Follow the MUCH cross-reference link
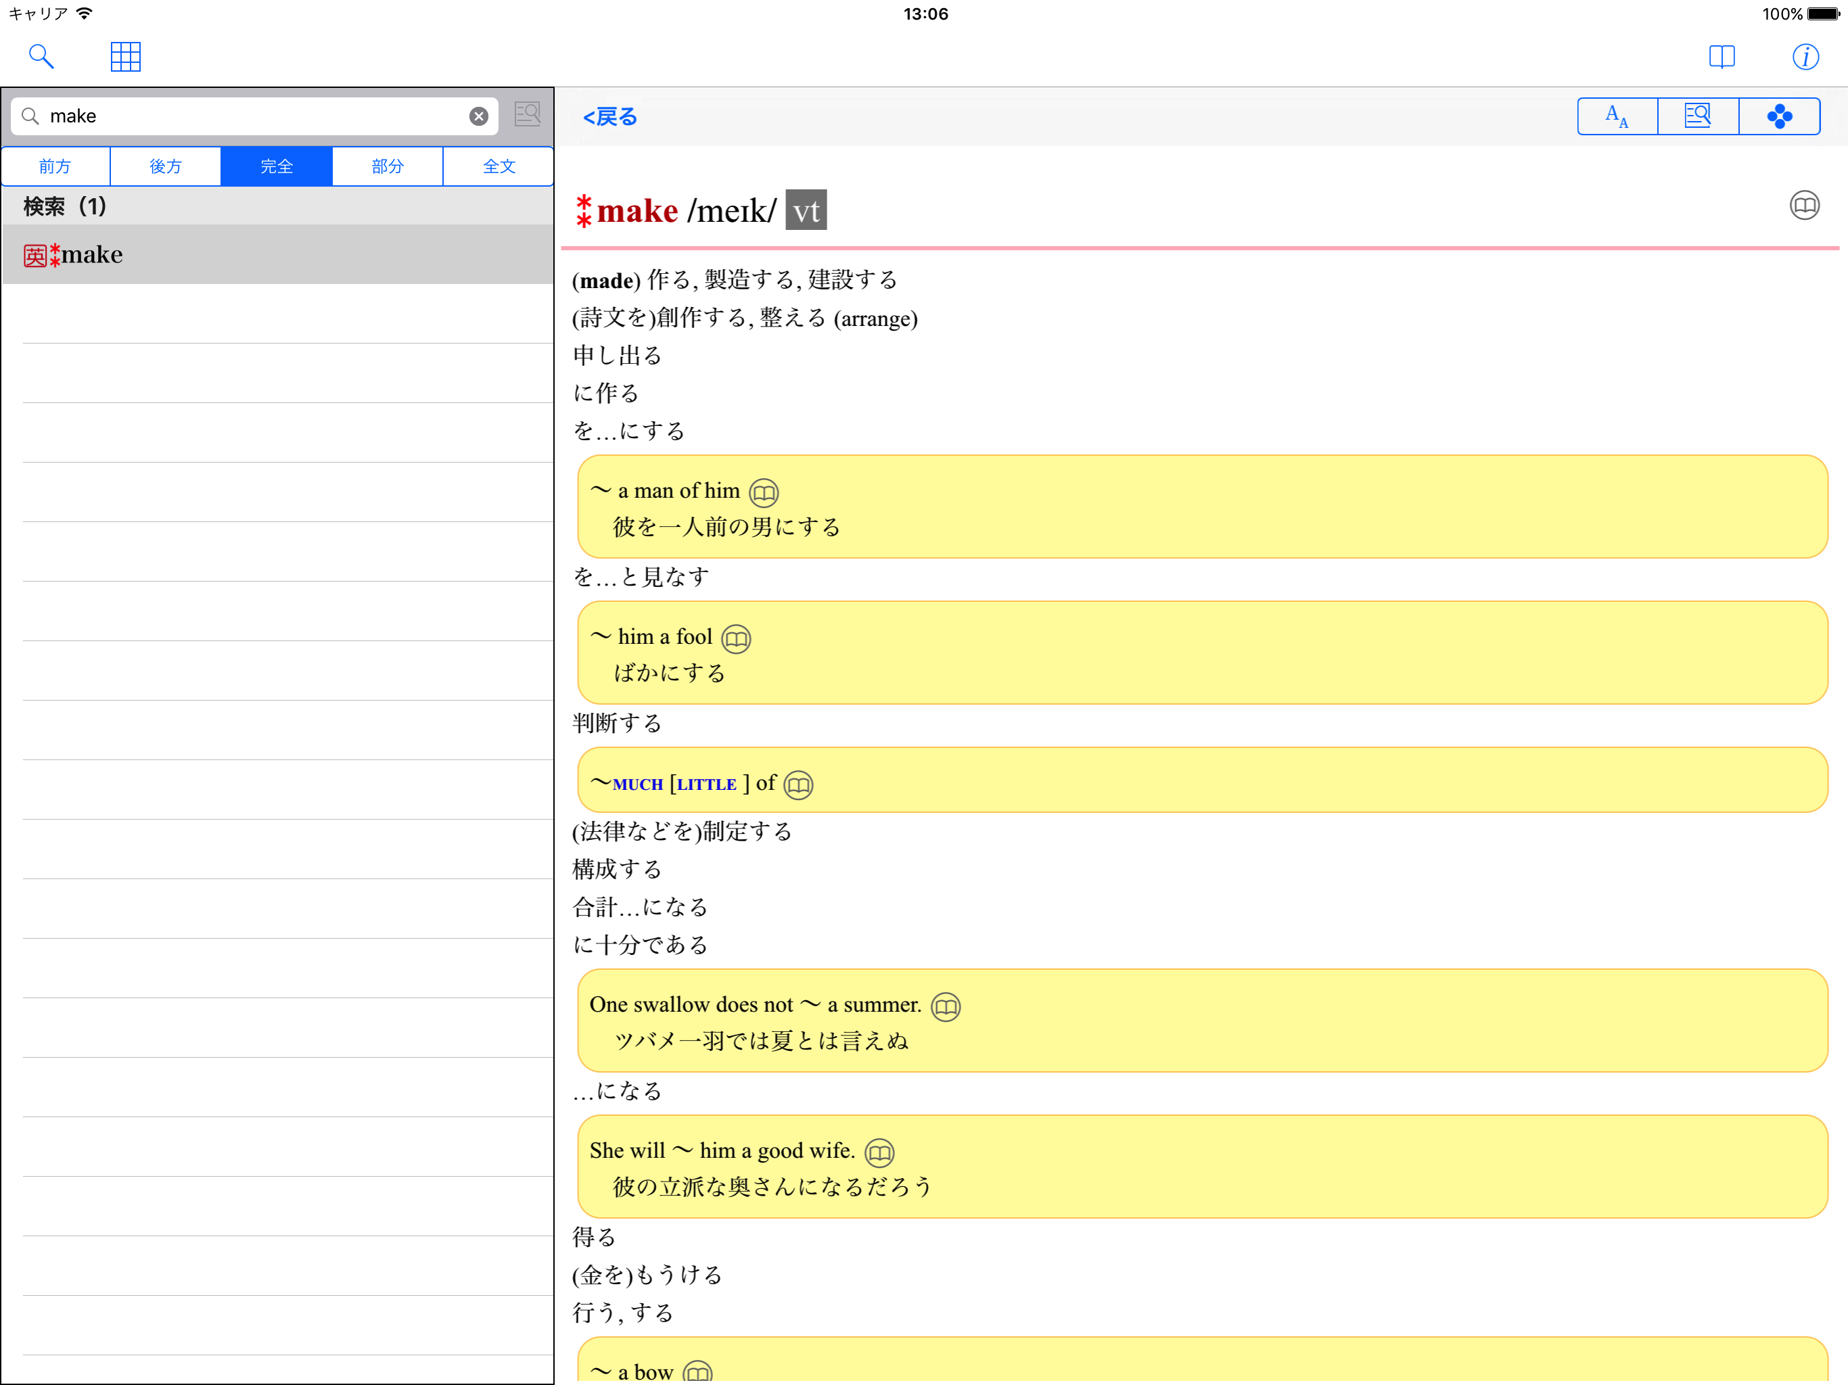 point(637,784)
